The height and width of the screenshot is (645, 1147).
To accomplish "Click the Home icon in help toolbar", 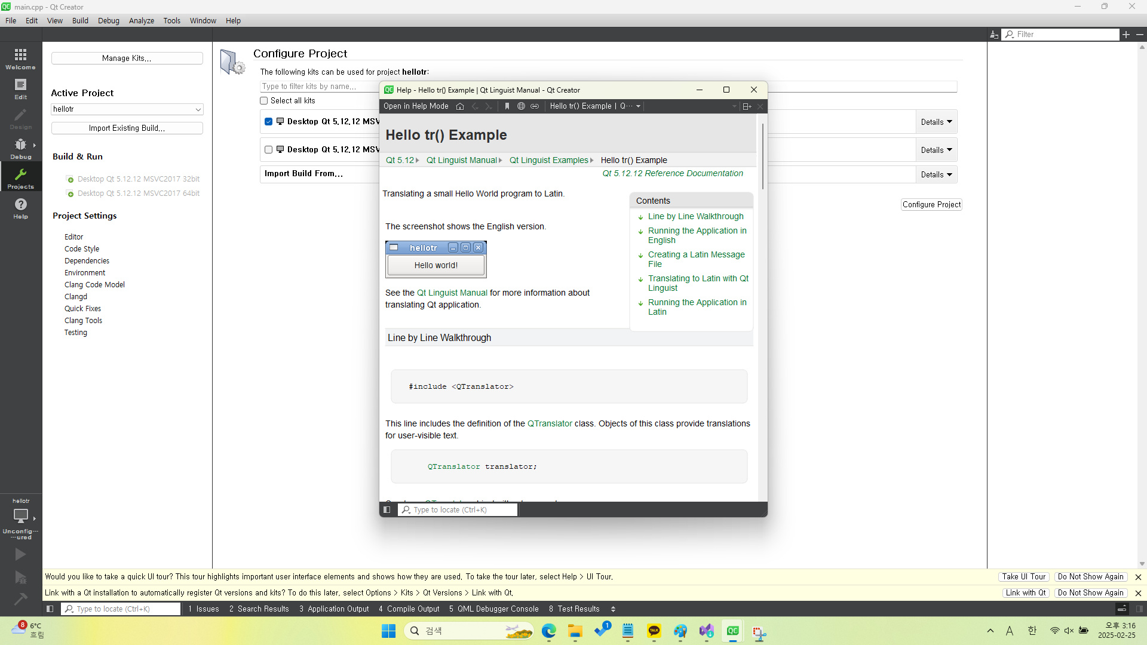I will pos(460,106).
